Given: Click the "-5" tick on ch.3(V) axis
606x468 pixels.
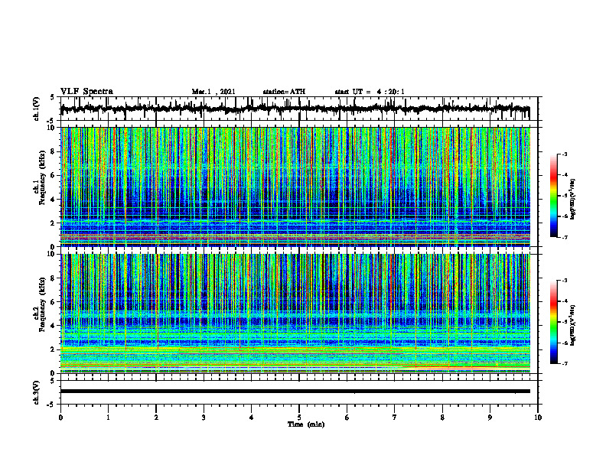Looking at the screenshot, I should 51,405.
